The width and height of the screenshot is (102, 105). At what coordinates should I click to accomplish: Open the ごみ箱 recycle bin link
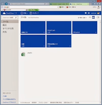5,96
